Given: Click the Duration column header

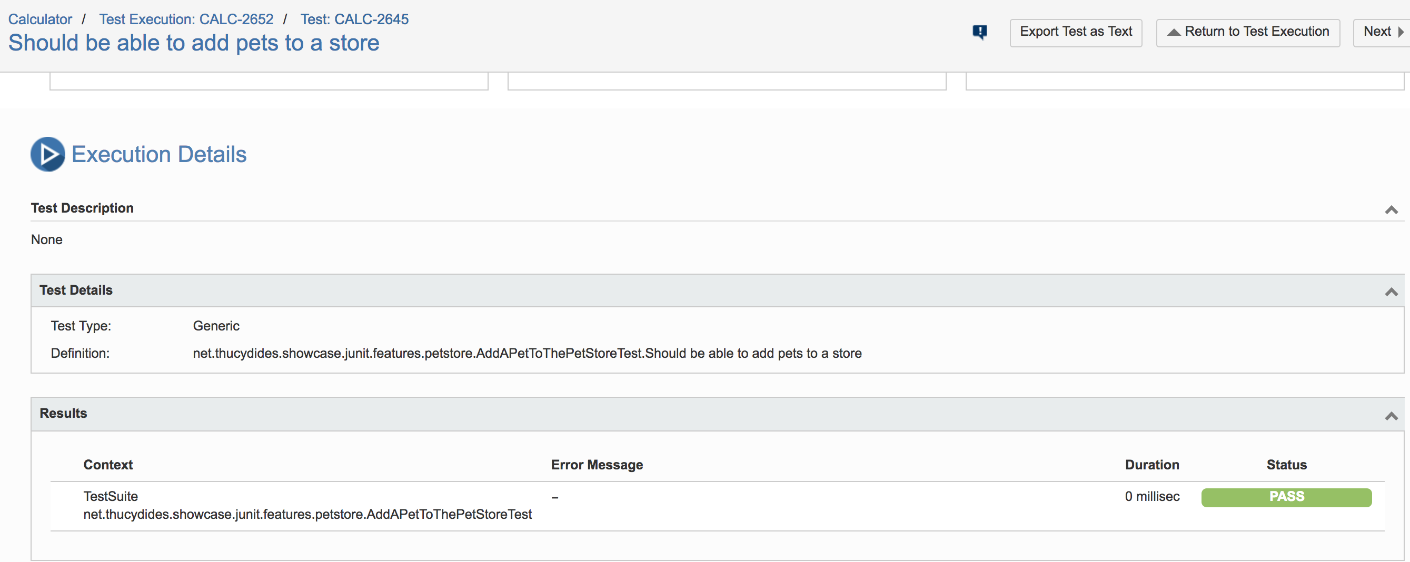Looking at the screenshot, I should 1151,465.
